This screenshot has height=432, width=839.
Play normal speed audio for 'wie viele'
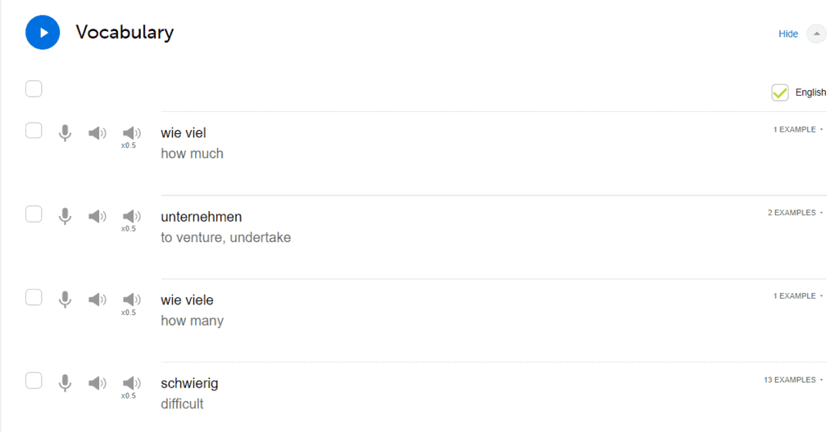tap(98, 299)
